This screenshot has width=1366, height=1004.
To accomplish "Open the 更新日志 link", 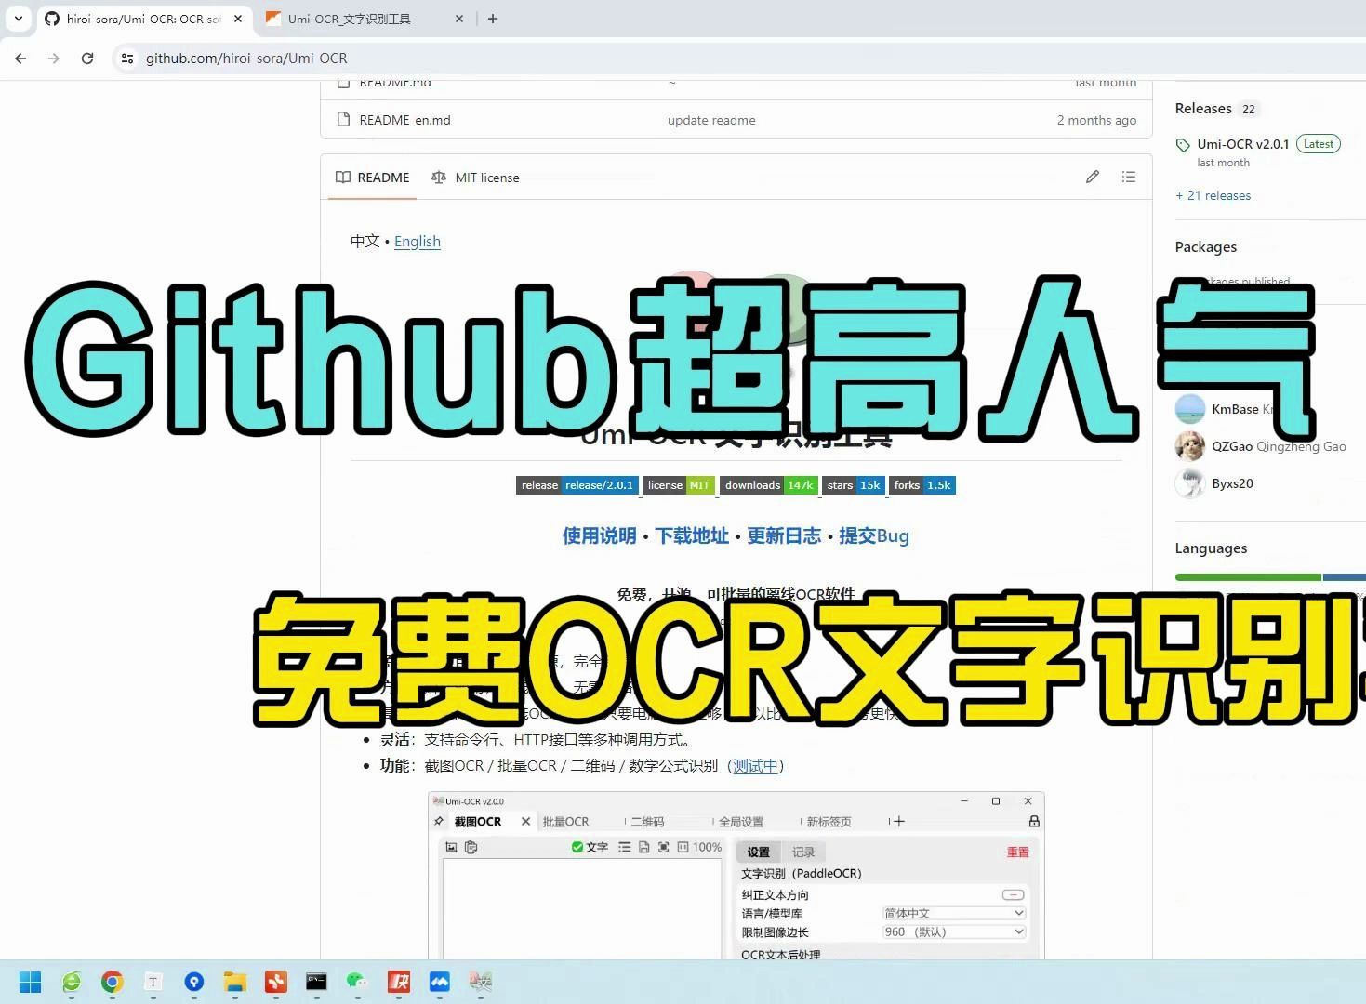I will coord(784,535).
